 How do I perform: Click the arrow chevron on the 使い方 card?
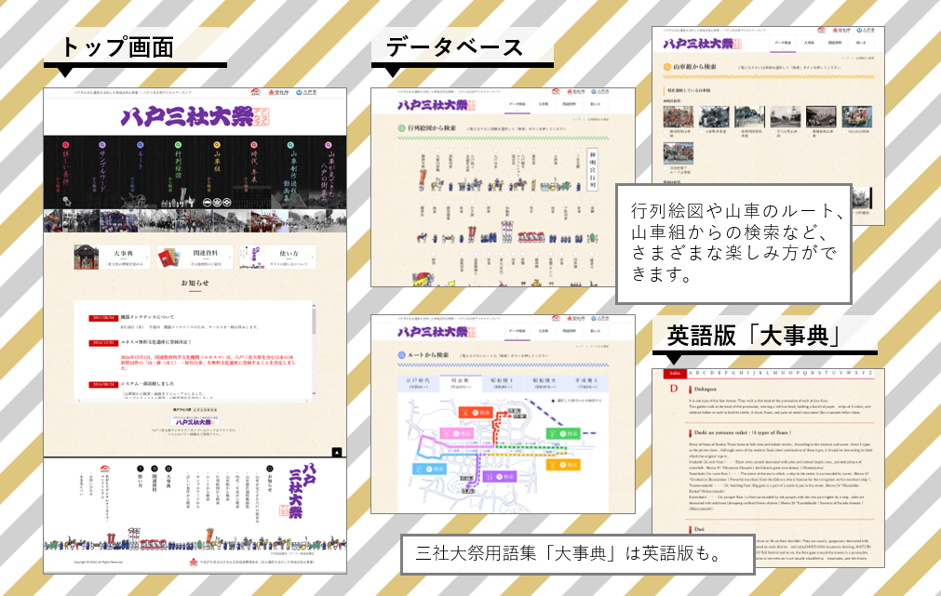click(x=313, y=258)
